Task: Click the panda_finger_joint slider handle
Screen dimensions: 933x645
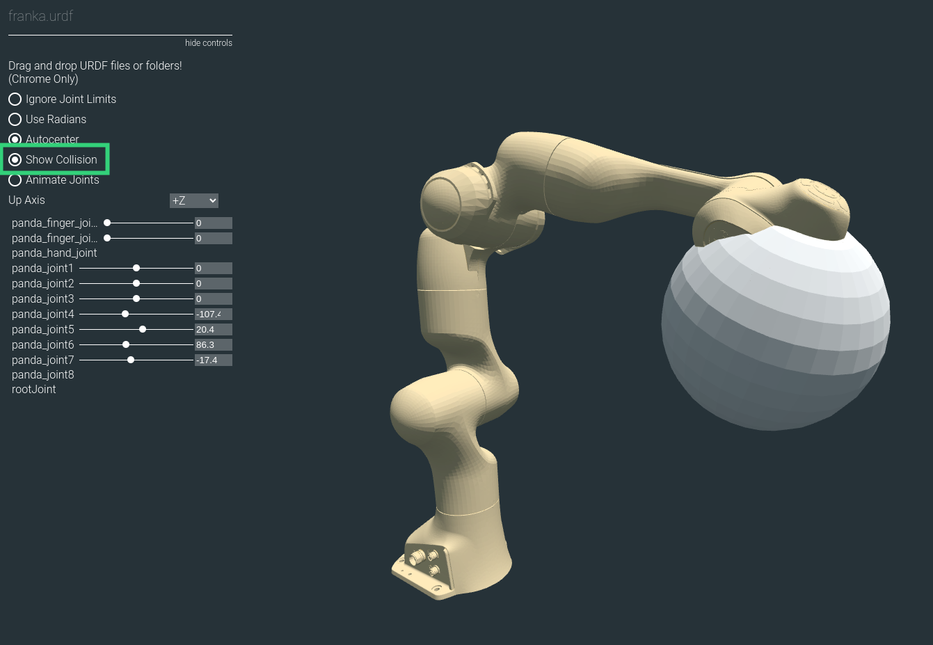Action: [106, 223]
